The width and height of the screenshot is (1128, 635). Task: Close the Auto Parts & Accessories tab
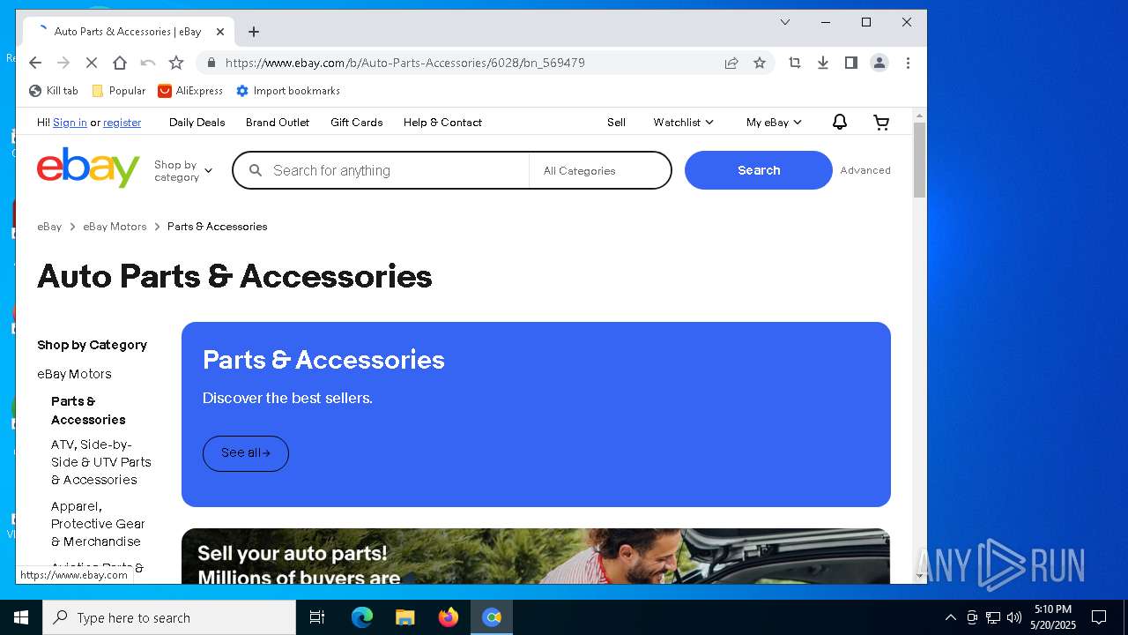click(220, 32)
